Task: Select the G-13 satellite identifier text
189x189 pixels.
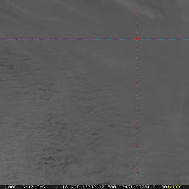Action: tap(28, 187)
